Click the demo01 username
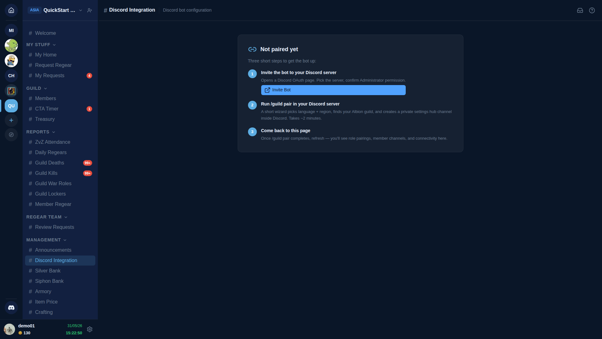 click(x=26, y=326)
